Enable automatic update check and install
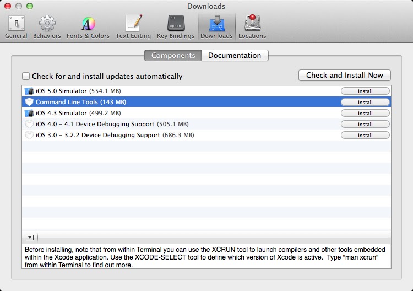This screenshot has width=413, height=291. [26, 76]
